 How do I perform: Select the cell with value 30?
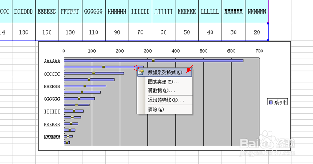(233, 32)
